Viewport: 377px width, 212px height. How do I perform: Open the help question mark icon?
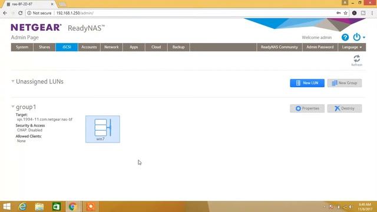(x=345, y=37)
